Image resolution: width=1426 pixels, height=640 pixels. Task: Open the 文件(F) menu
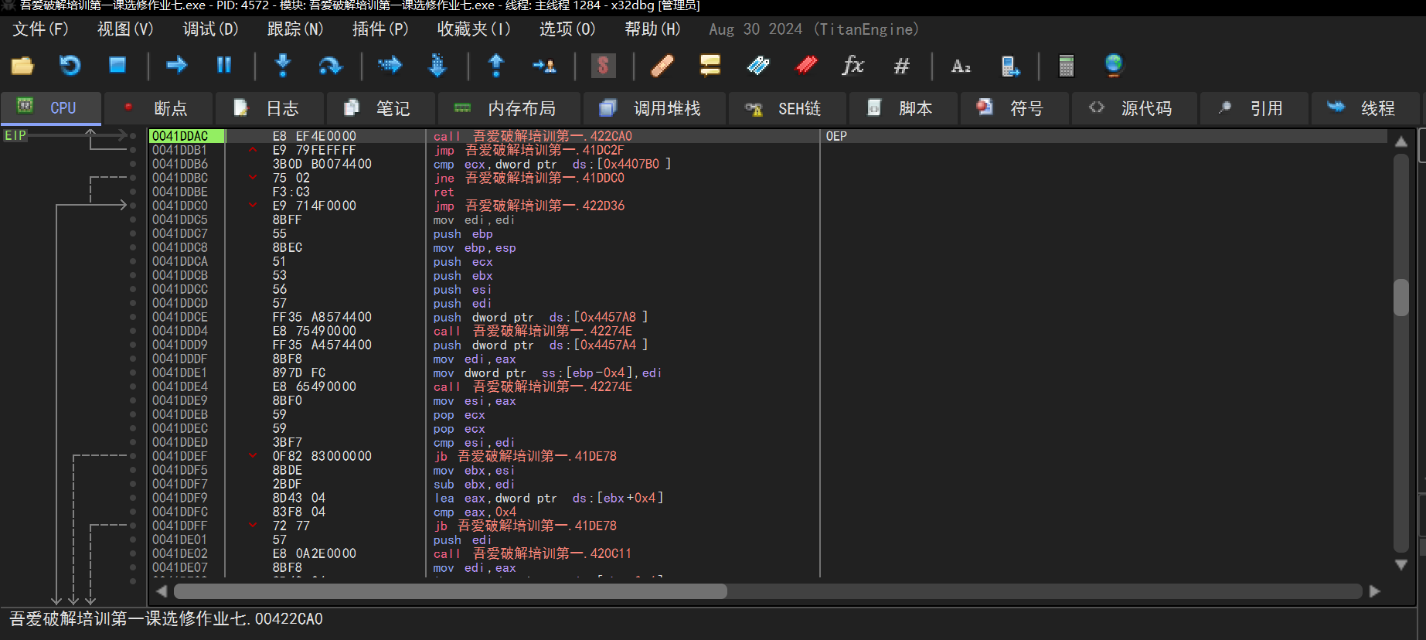click(x=40, y=29)
